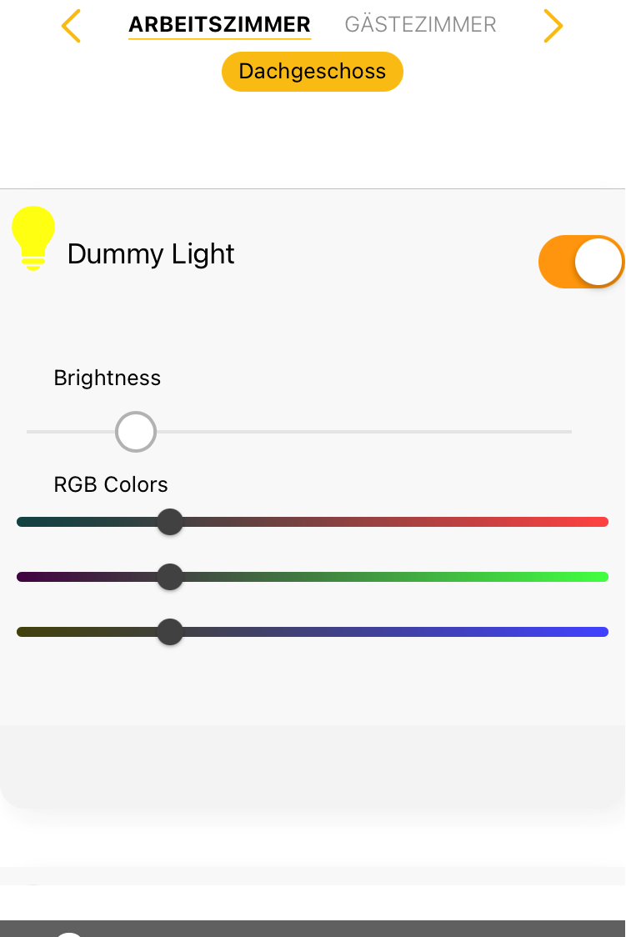Click the dark gray bar at the bottom
626x937 pixels.
pos(313,929)
